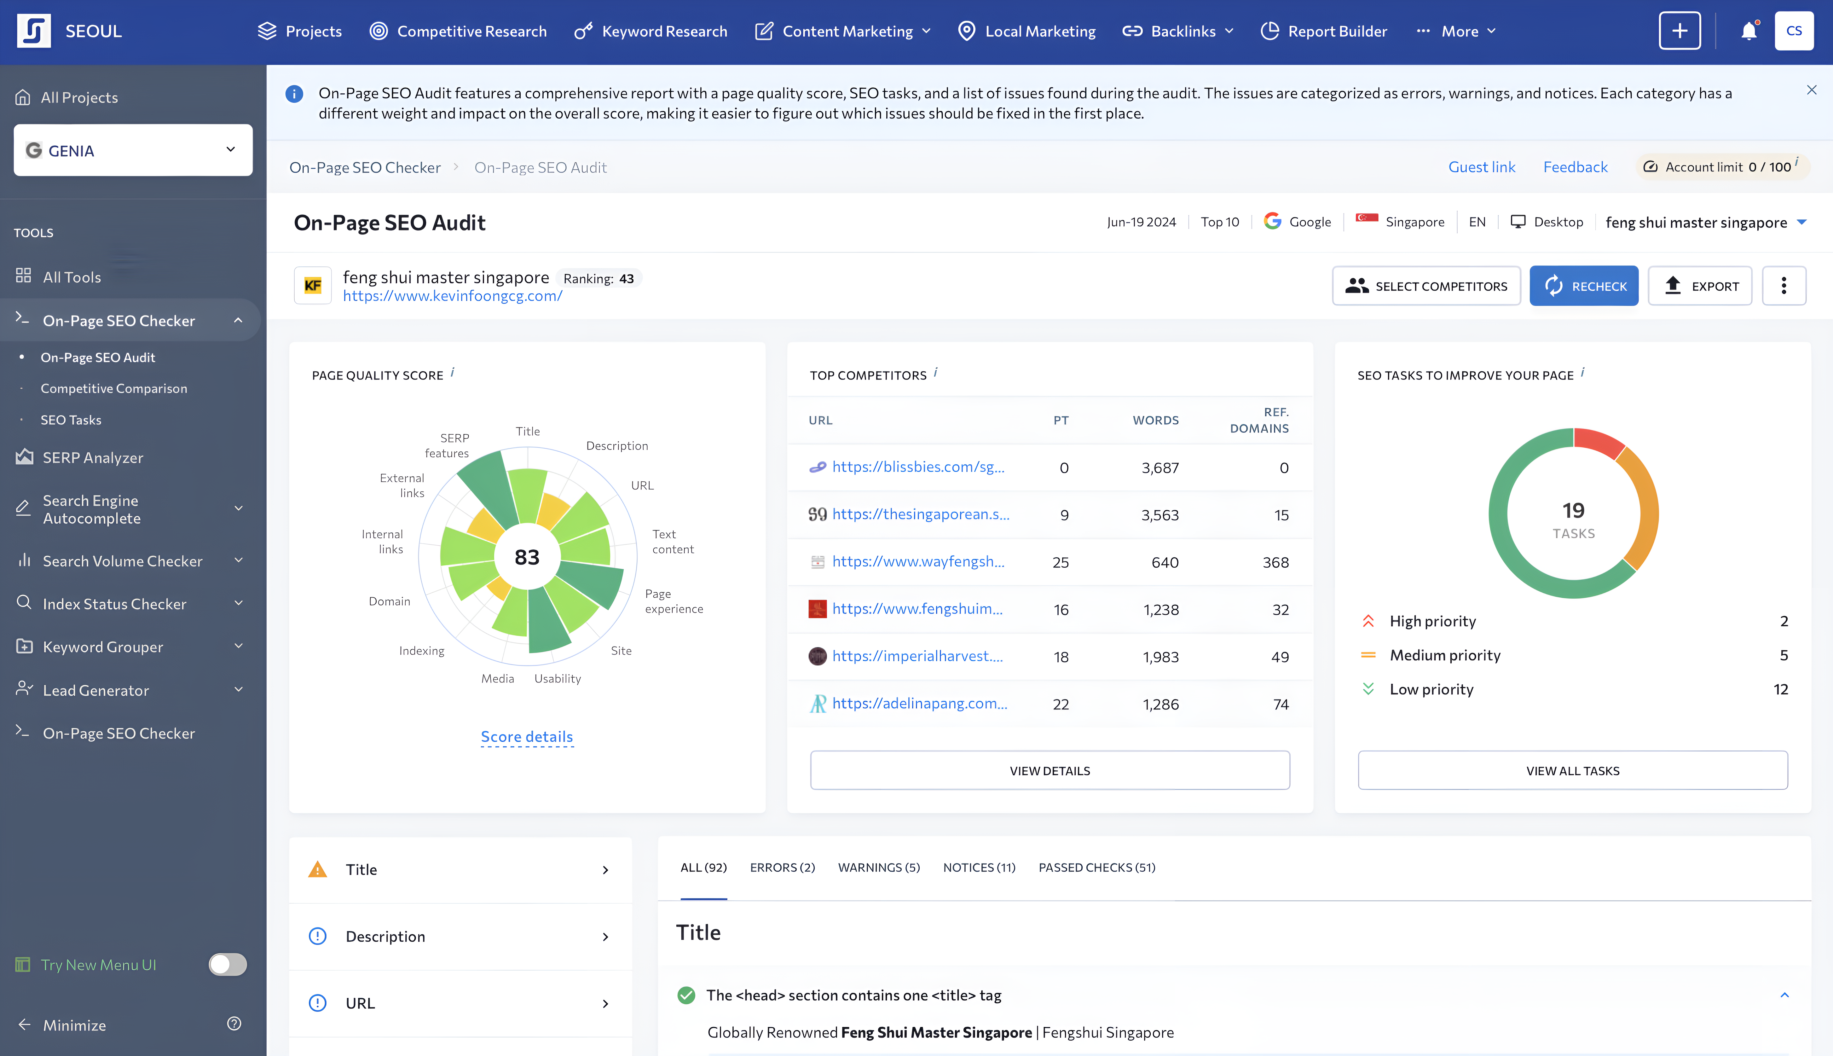Open the three-dot options menu button
This screenshot has height=1056, width=1833.
1784,286
